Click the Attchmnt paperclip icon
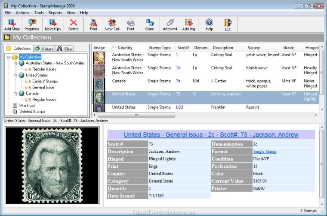This screenshot has height=216, width=327. (170, 24)
